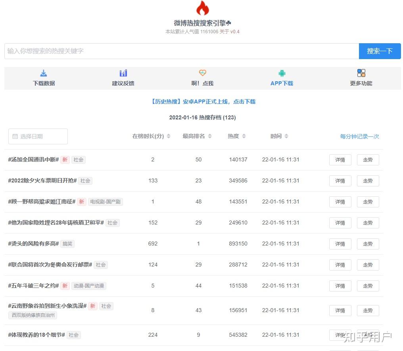This screenshot has height=351, width=403.
Task: Click the download data icon
Action: [44, 73]
